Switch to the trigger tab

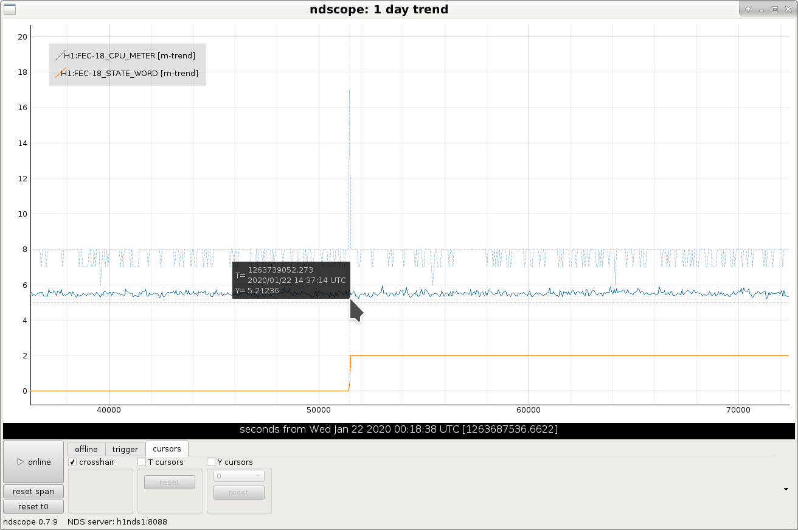click(x=125, y=449)
